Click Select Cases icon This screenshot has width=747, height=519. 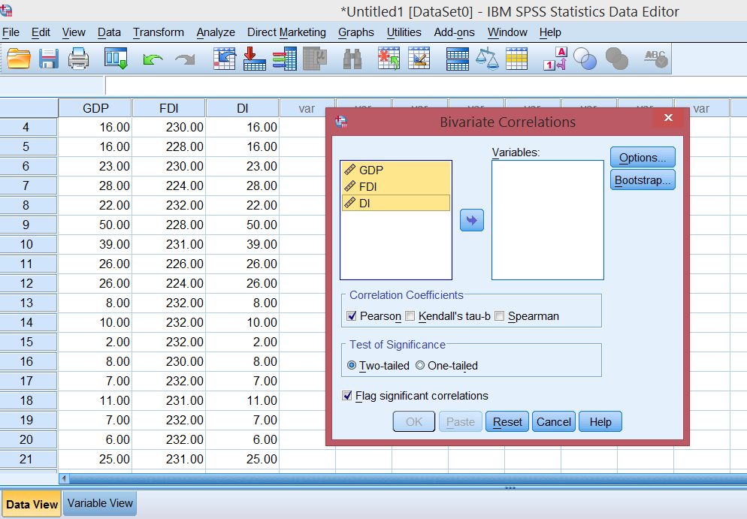pos(516,59)
